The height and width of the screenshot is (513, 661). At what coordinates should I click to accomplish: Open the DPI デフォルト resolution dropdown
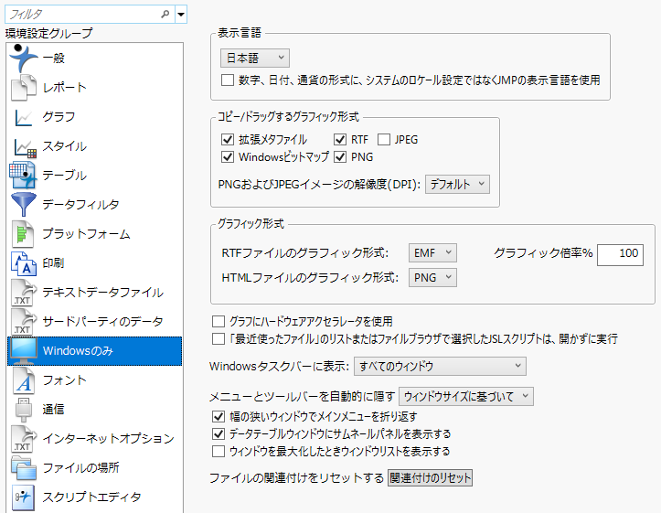457,184
